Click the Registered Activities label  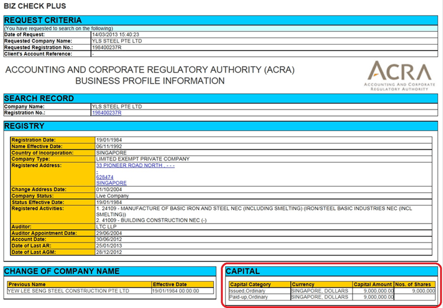38,209
